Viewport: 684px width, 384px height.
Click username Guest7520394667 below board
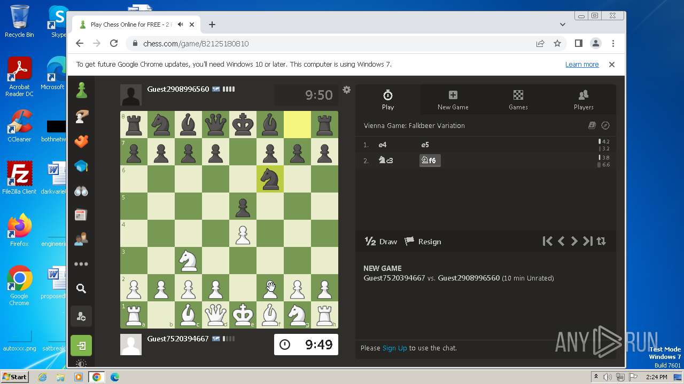tap(178, 339)
